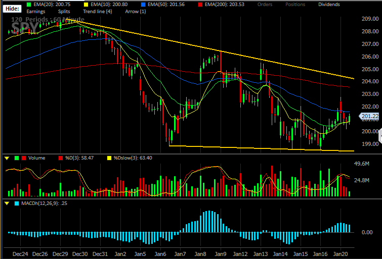Viewport: 382px width, 259px height.
Task: Click the blue EMA(50) legend square
Action: point(143,5)
